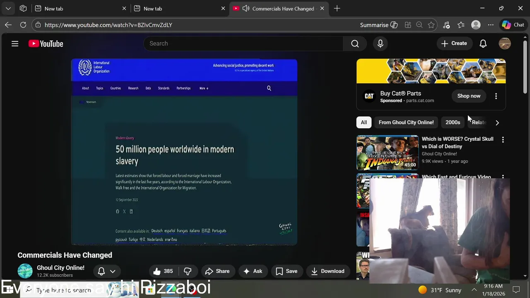Image resolution: width=530 pixels, height=298 pixels.
Task: Go back in the browser
Action: 8,25
